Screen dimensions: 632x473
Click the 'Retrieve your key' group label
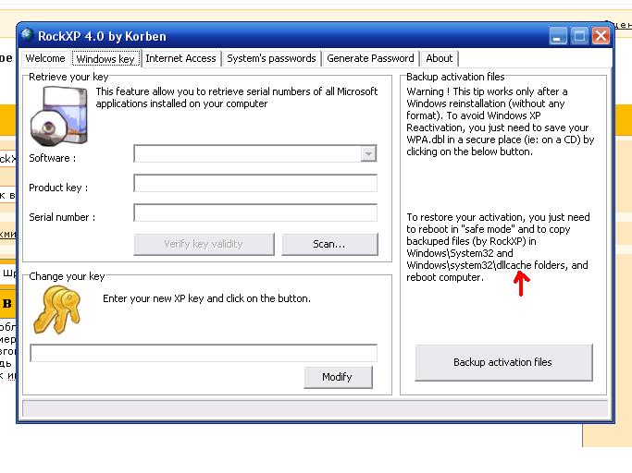coord(68,77)
